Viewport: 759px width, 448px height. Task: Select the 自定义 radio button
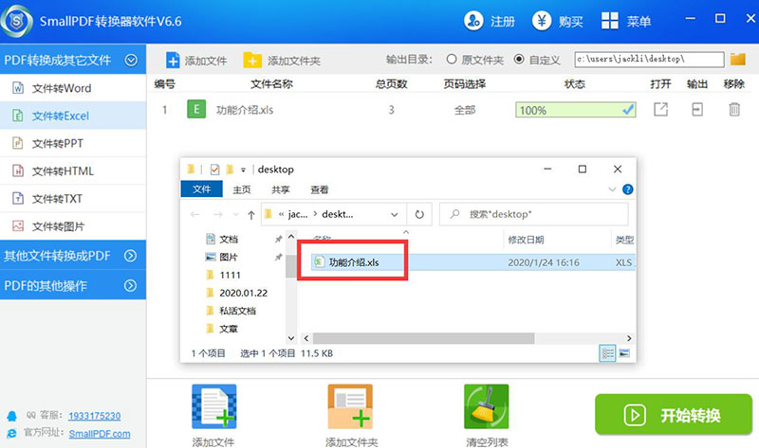519,59
